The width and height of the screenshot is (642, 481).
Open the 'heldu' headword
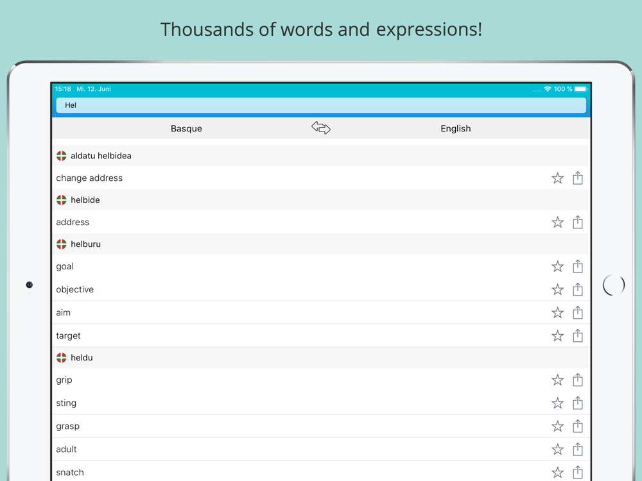[82, 358]
